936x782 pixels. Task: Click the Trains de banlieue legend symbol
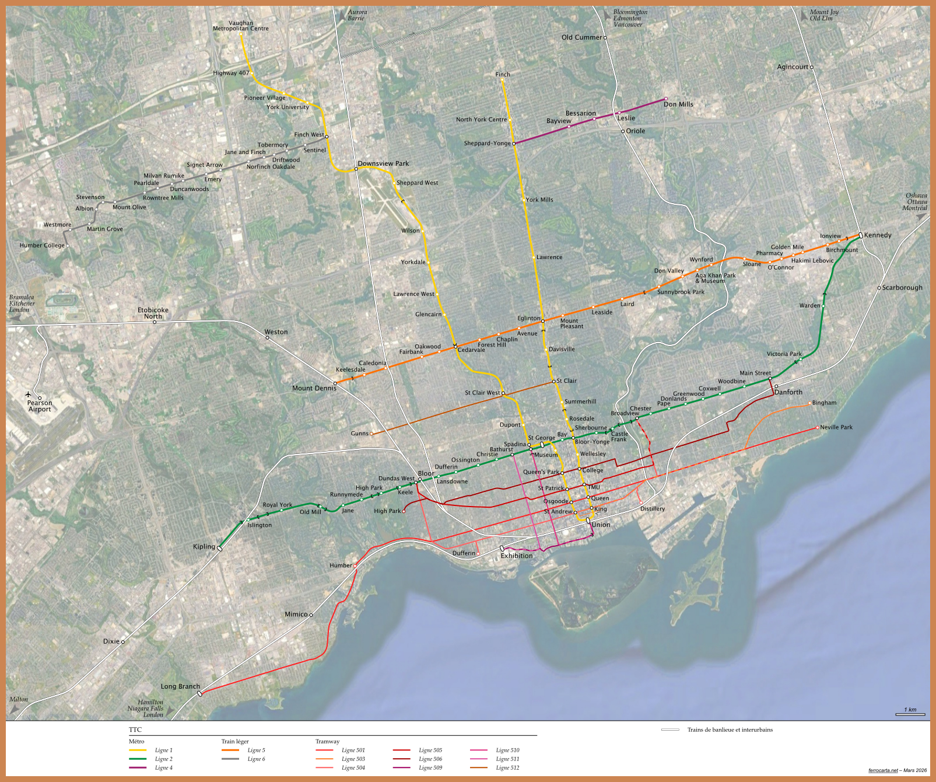[670, 730]
